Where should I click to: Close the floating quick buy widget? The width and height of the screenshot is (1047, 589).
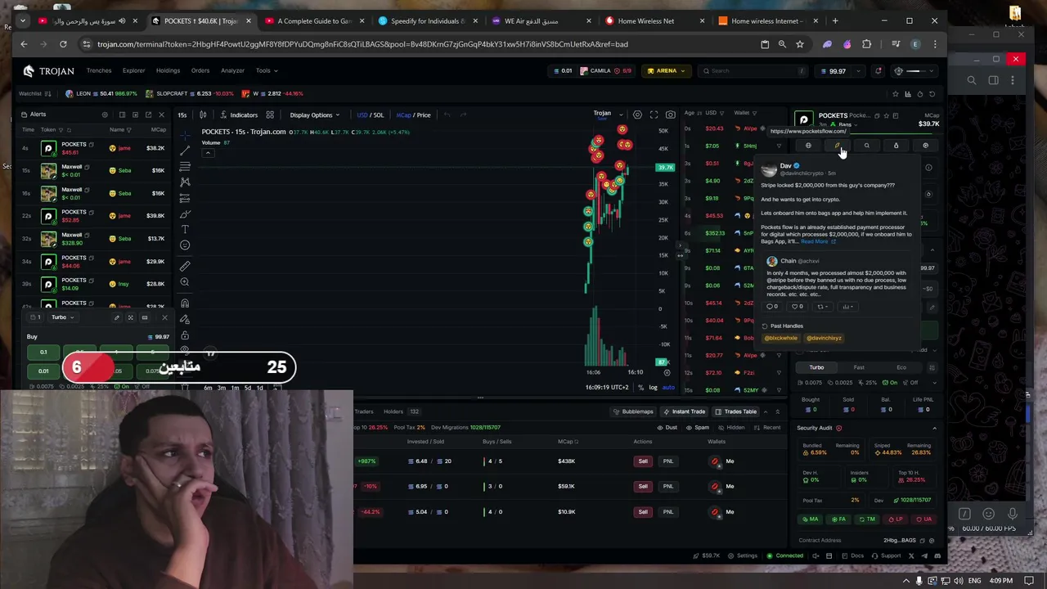pos(164,317)
